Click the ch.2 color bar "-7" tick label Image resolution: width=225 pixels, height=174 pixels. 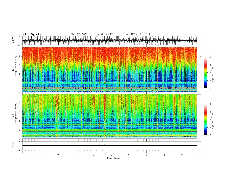tap(209, 135)
